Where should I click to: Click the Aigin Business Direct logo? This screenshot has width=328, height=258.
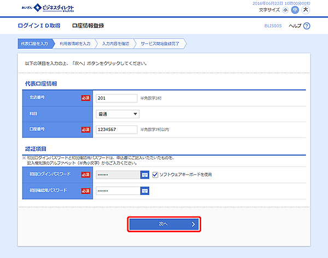point(48,8)
